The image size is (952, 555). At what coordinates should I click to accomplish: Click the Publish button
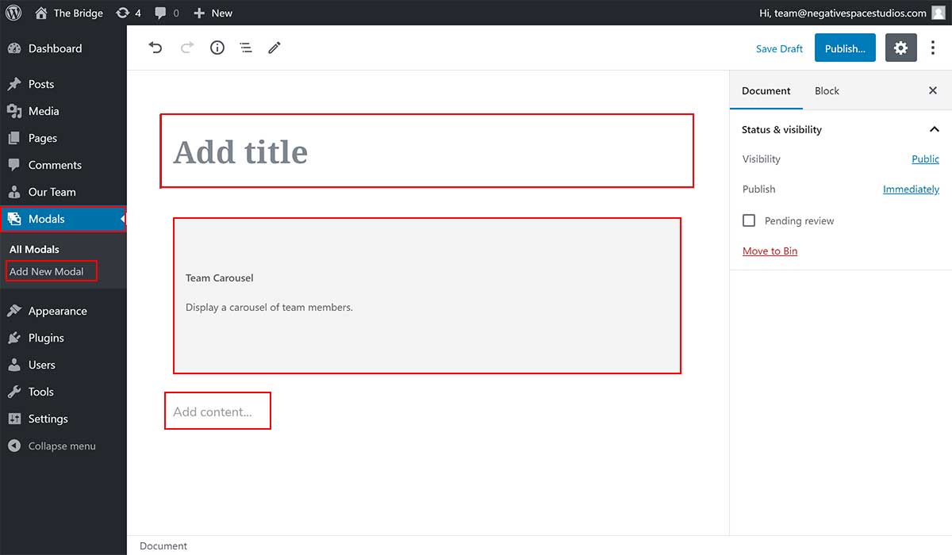845,48
